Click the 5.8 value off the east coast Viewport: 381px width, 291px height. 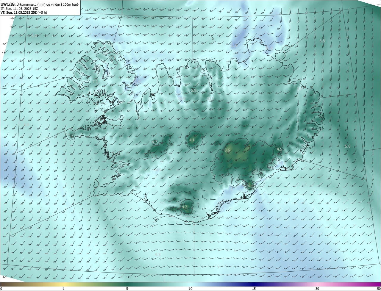(348, 146)
